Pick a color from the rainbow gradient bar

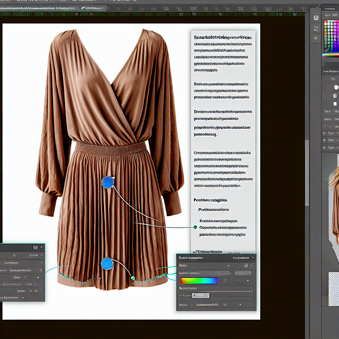[199, 281]
